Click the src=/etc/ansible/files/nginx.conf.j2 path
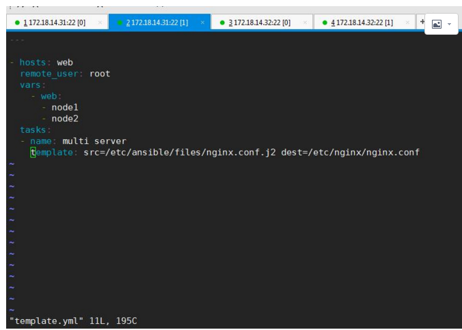The width and height of the screenshot is (462, 330). 180,152
